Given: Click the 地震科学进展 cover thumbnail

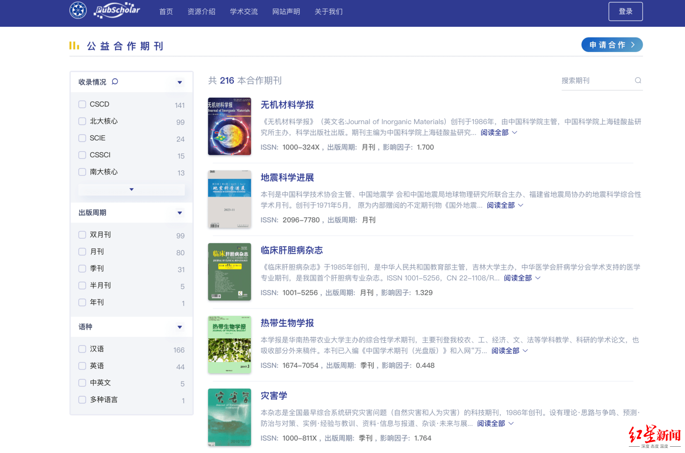Looking at the screenshot, I should point(230,199).
